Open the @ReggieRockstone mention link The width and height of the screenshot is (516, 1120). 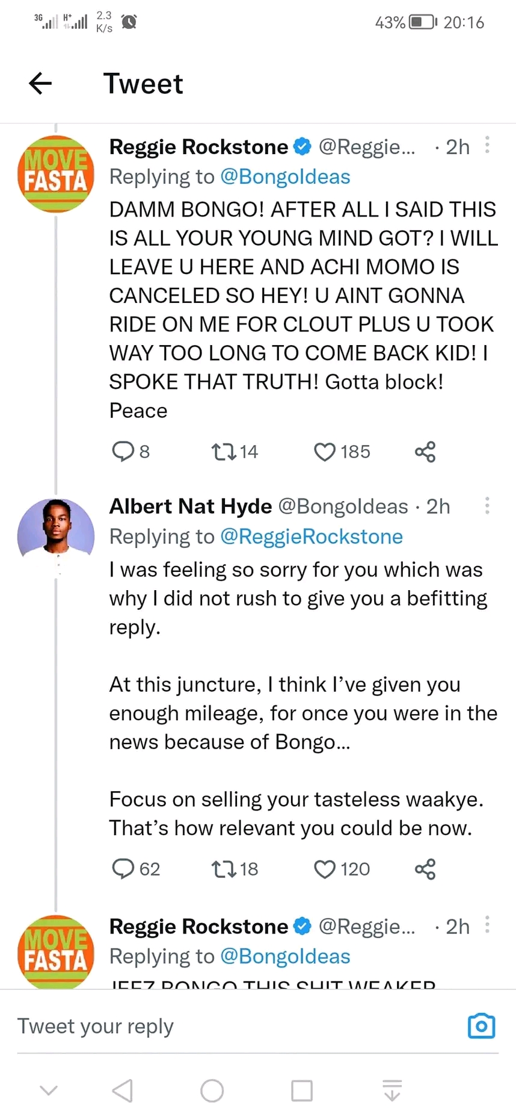click(312, 537)
